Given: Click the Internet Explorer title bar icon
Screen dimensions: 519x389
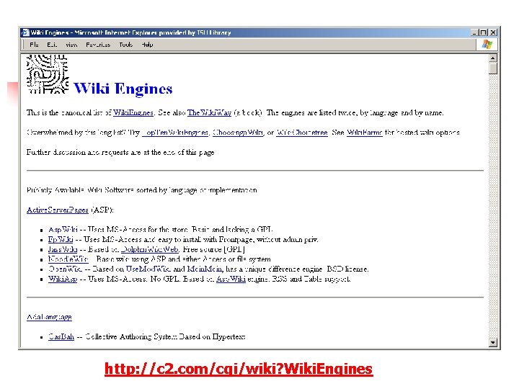Looking at the screenshot, I should pos(25,32).
